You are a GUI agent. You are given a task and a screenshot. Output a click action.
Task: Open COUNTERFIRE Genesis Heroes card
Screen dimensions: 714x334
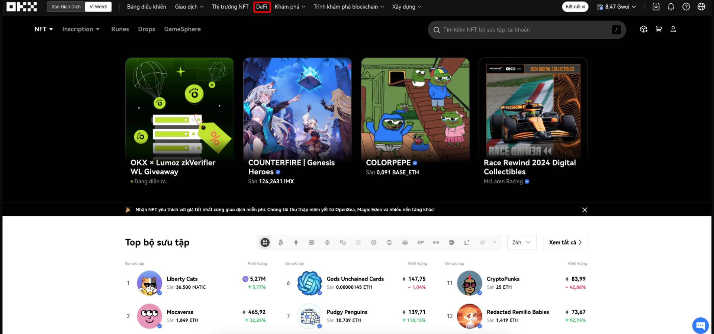[297, 122]
